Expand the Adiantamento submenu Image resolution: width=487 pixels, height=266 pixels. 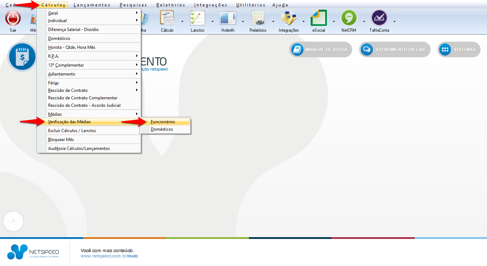[89, 74]
